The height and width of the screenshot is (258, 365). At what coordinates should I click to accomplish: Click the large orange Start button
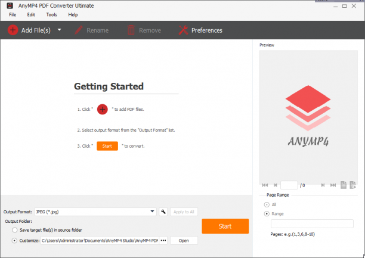225,226
